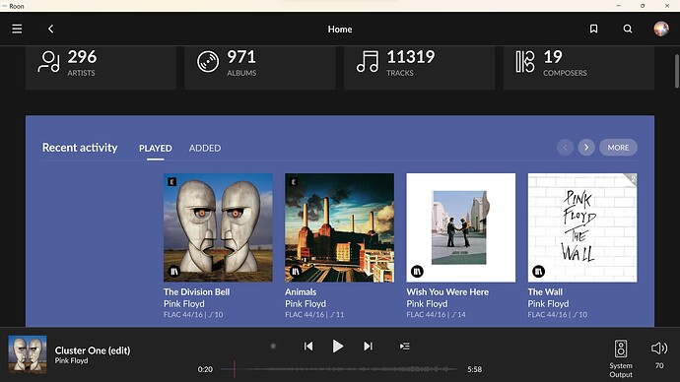This screenshot has width=680, height=382.
Task: Click FLAC 44/16 info under The Wall
Action: (557, 314)
